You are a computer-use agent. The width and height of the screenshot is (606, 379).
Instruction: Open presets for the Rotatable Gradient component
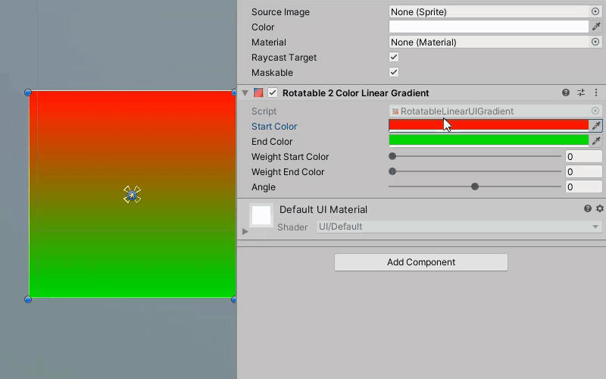coord(581,92)
